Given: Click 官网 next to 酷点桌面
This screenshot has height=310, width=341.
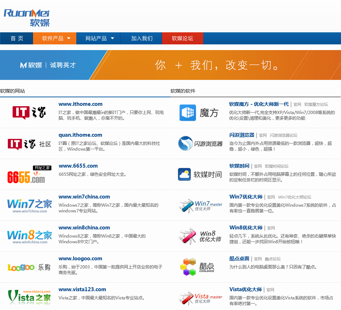Looking at the screenshot, I should tap(258, 259).
